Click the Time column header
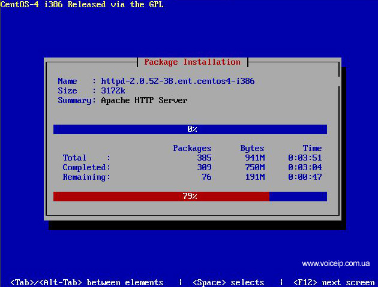The width and height of the screenshot is (378, 287). point(312,148)
